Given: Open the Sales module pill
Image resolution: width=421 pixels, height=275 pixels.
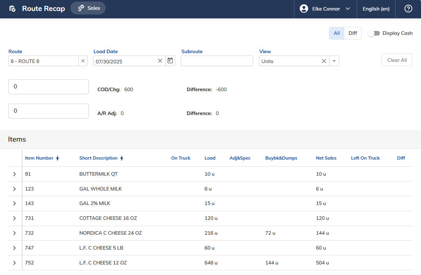Looking at the screenshot, I should click(x=88, y=8).
